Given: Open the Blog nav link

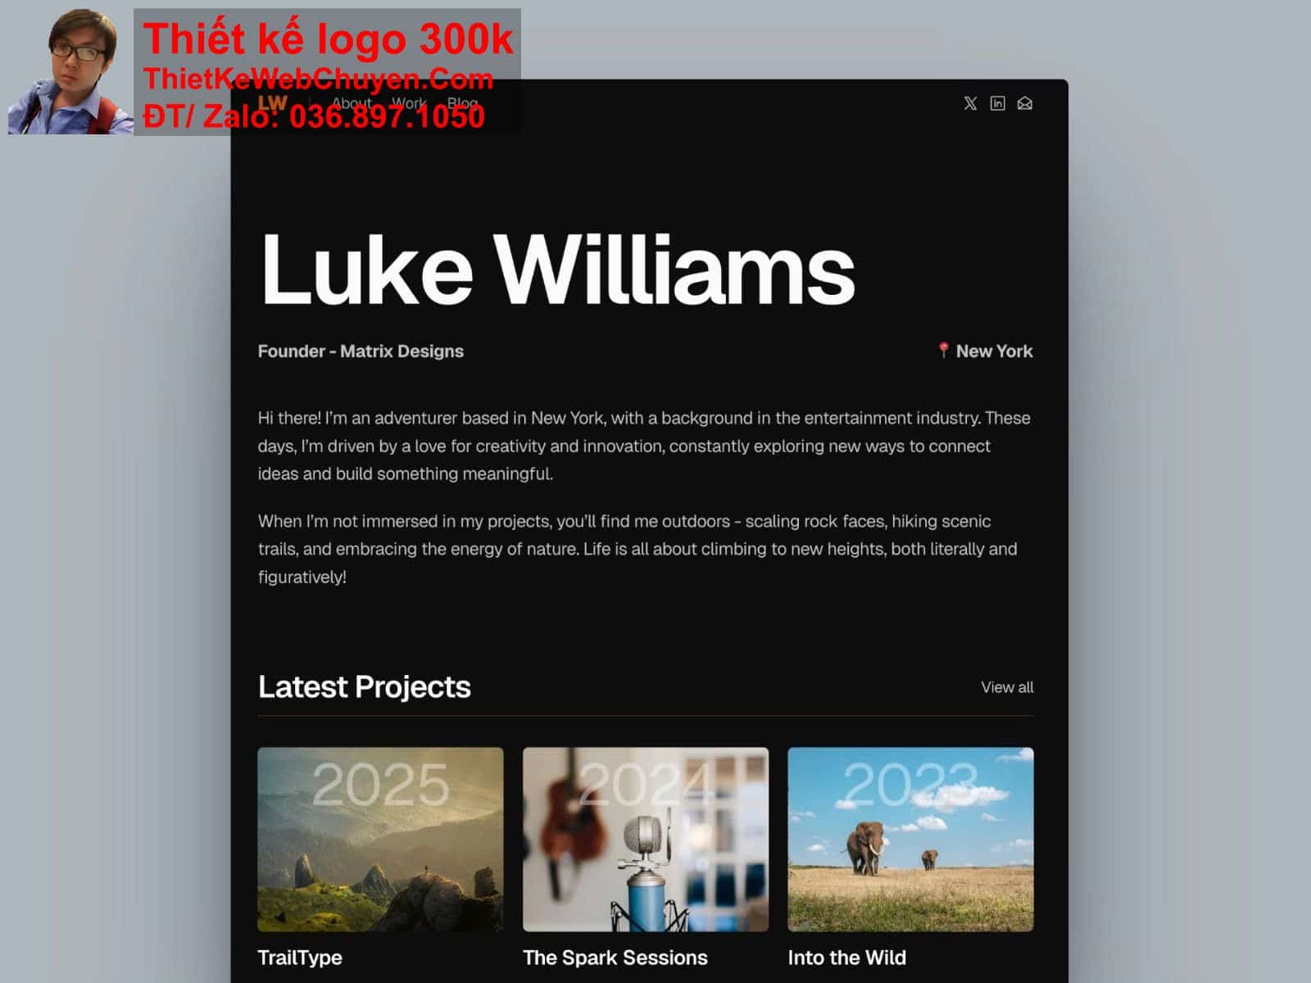Looking at the screenshot, I should click(462, 103).
